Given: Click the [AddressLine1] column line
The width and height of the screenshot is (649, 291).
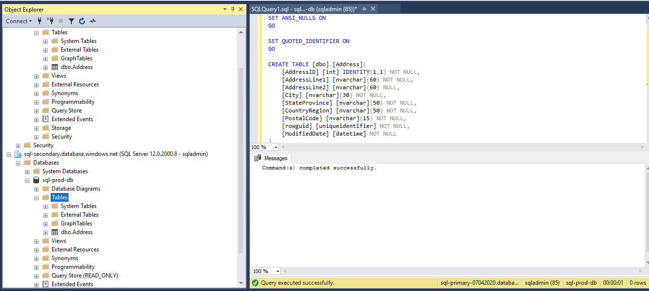Looking at the screenshot, I should [347, 80].
